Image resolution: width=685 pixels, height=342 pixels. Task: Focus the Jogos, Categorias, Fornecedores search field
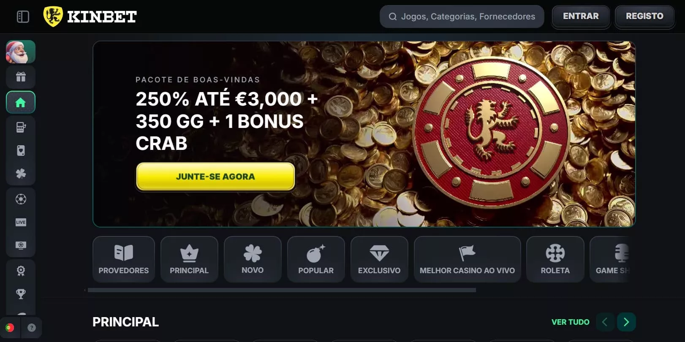[462, 16]
